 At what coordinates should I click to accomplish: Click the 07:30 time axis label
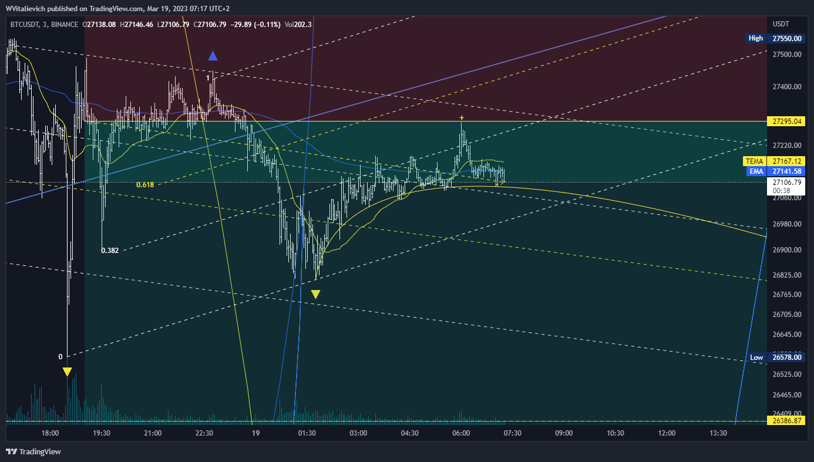[513, 433]
